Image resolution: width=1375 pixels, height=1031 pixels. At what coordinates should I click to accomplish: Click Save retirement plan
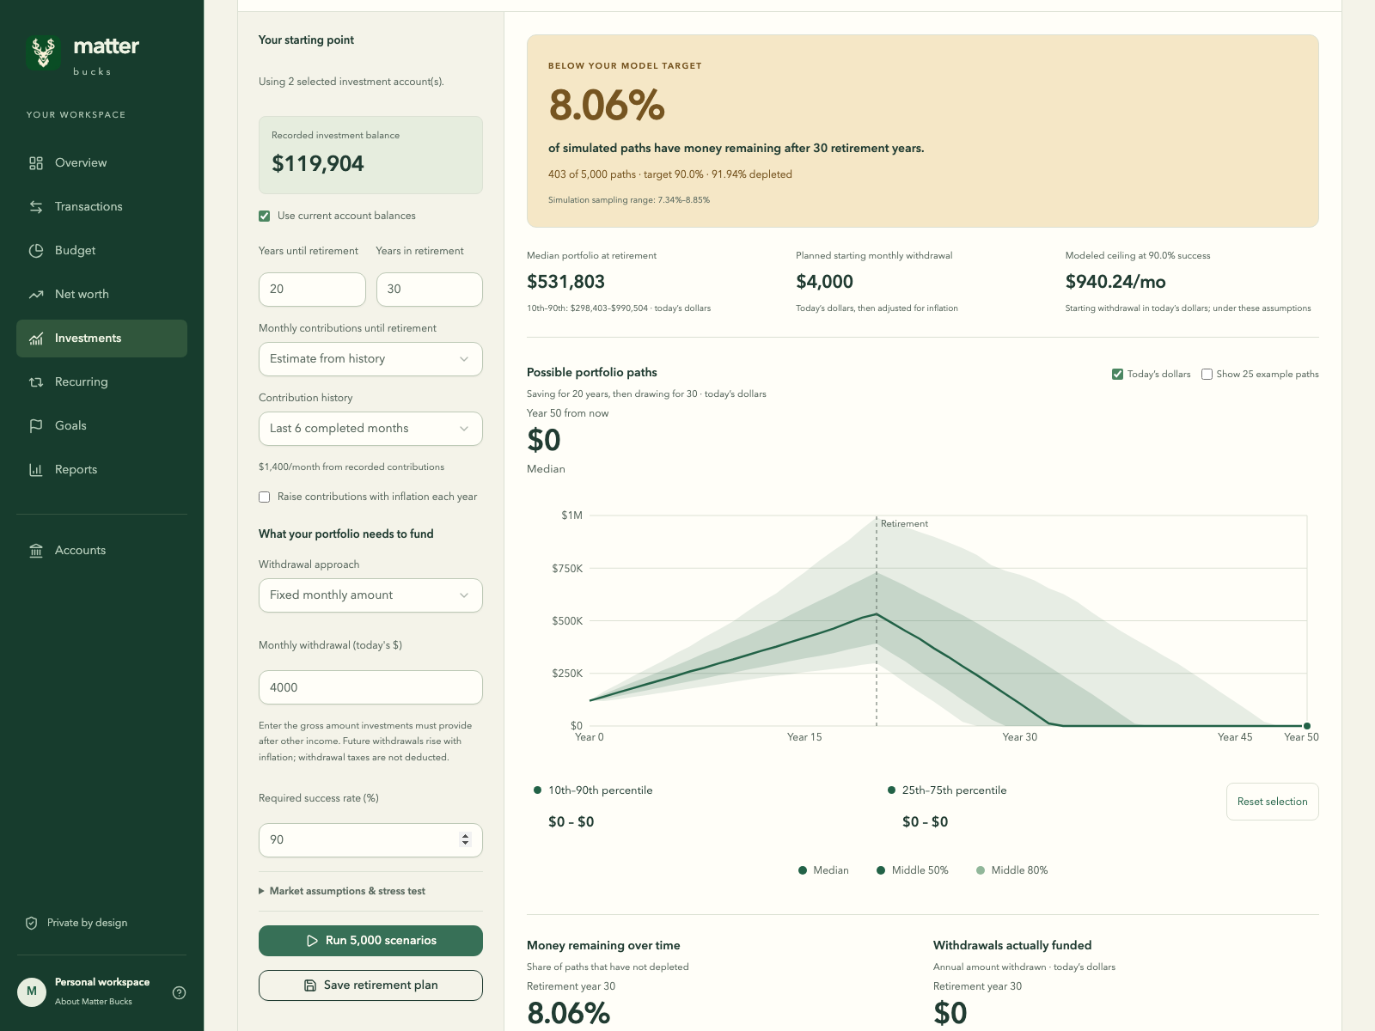pyautogui.click(x=370, y=985)
